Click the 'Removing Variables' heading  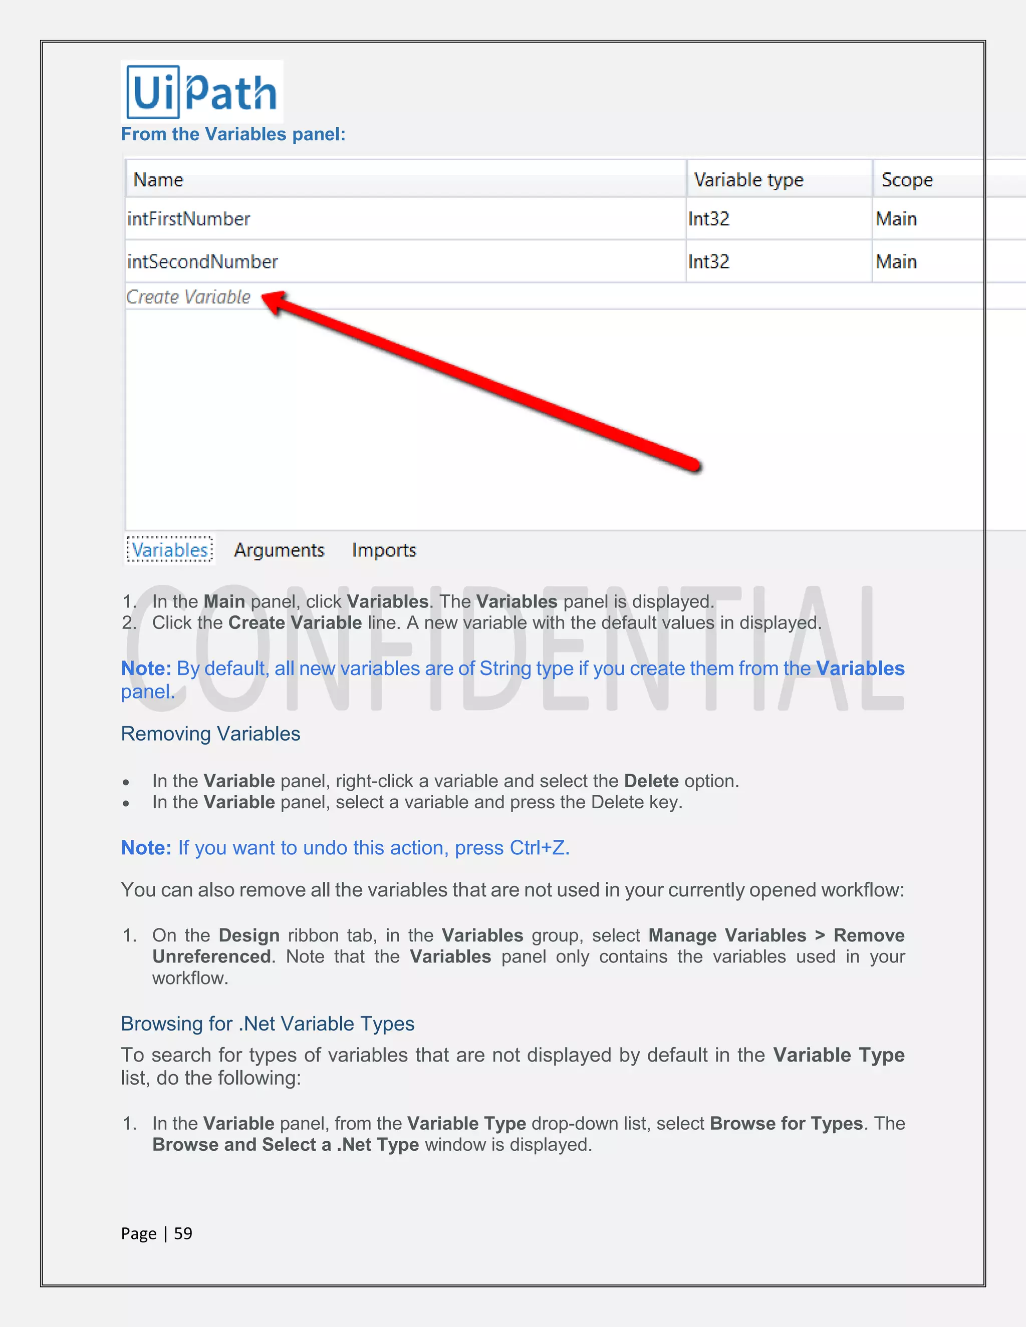tap(210, 734)
